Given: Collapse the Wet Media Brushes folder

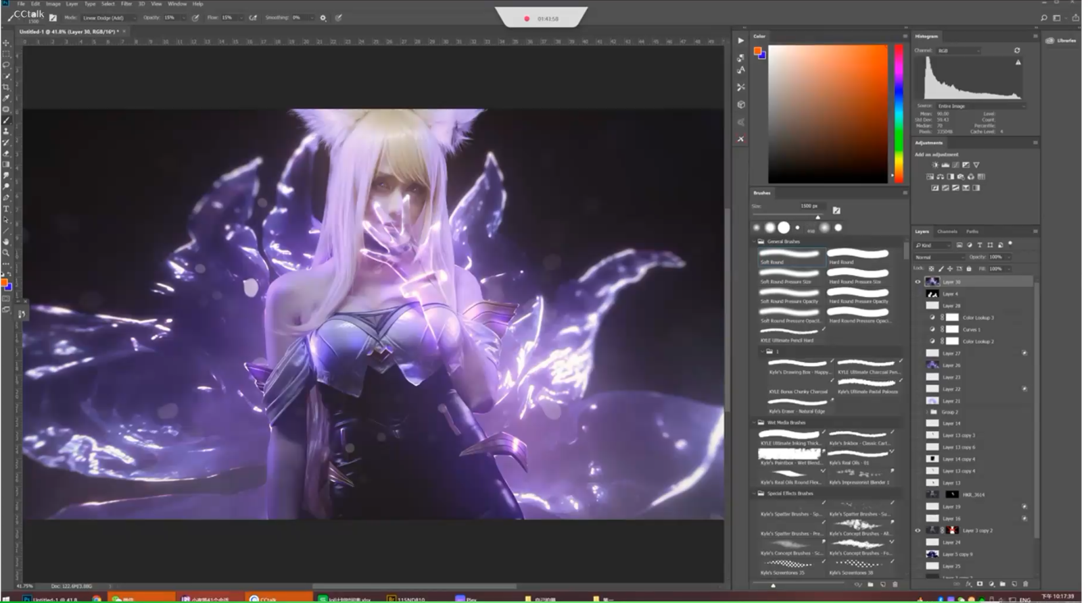Looking at the screenshot, I should point(755,423).
